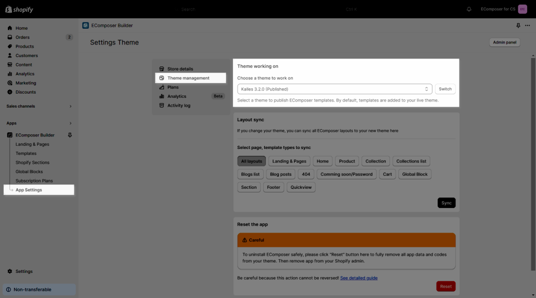Screen dimensions: 536x298
Task: Click the red Reset button
Action: click(446, 286)
